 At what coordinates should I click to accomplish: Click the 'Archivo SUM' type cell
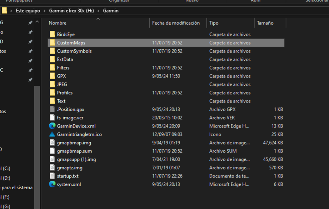tap(223, 151)
